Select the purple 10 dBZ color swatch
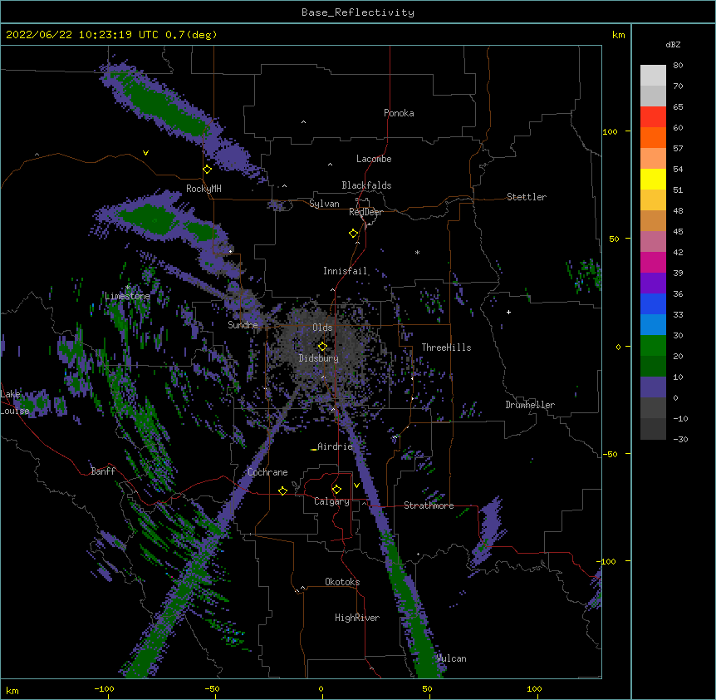The width and height of the screenshot is (716, 700). tap(653, 387)
